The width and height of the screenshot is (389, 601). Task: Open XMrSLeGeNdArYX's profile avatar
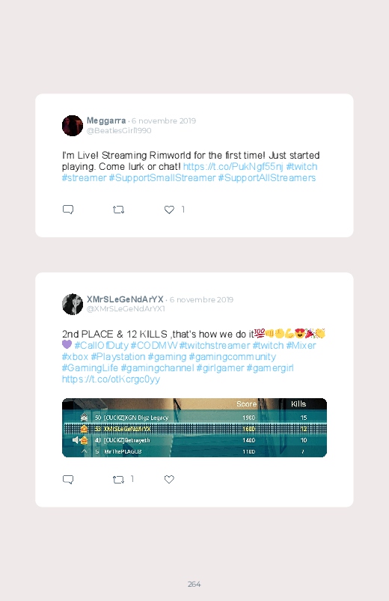73,305
